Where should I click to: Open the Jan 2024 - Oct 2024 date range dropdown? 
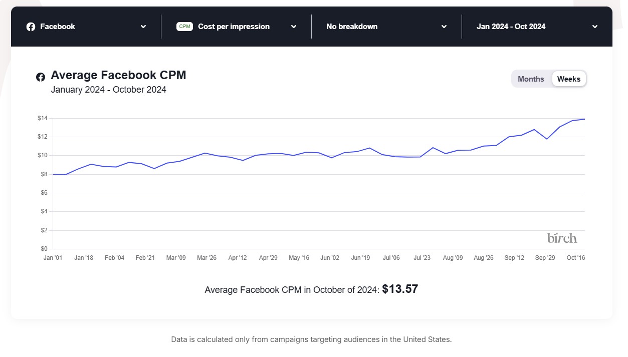click(x=537, y=27)
